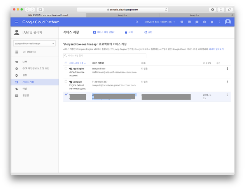This screenshot has width=245, height=190.
Task: Activate Cloud Shell icon in header
Action: [189, 22]
